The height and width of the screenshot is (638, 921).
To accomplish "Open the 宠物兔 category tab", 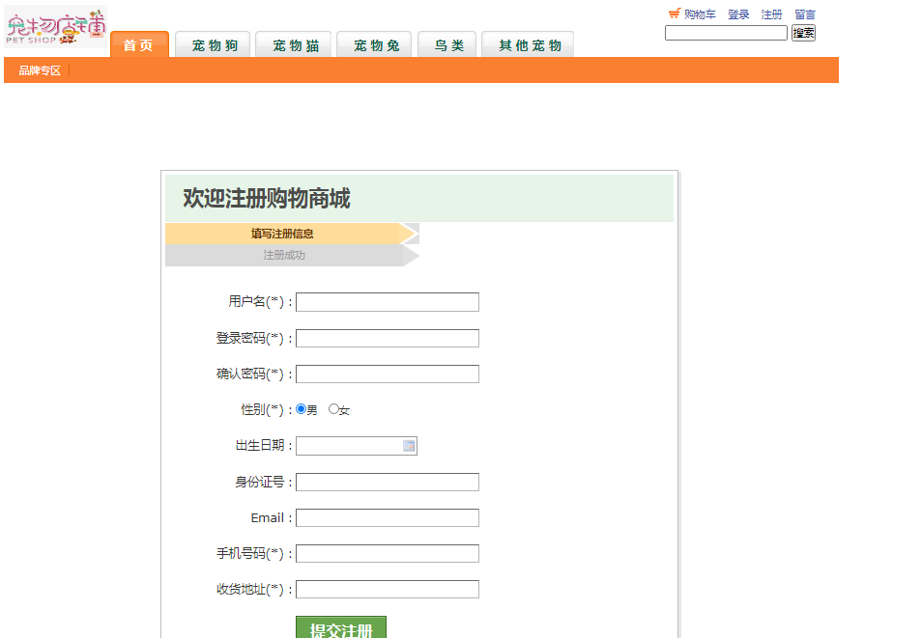I will (375, 44).
